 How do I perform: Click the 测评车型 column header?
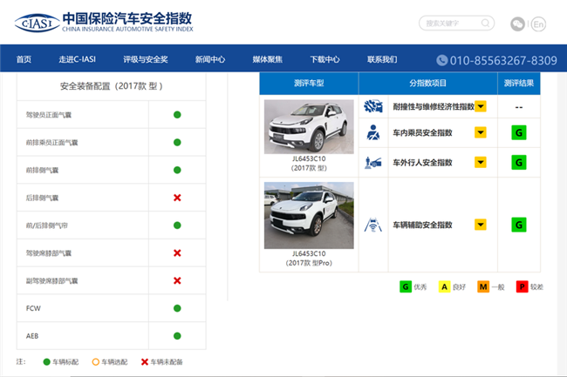[x=309, y=84]
